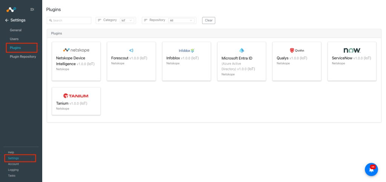Open the Microsoft Entra ID plugin title
The width and height of the screenshot is (386, 182).
(237, 58)
